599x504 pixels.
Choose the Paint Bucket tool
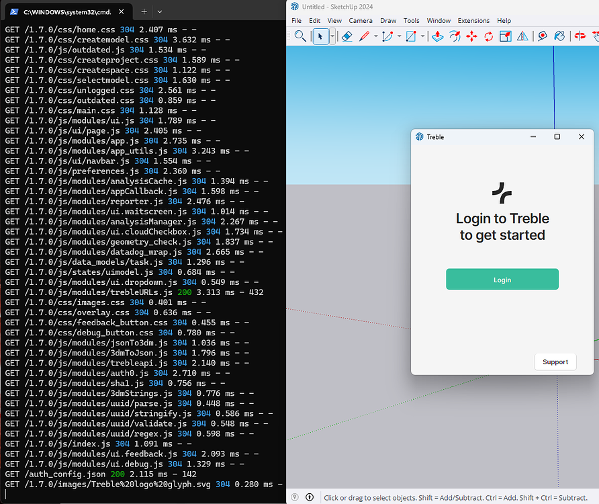[x=559, y=36]
